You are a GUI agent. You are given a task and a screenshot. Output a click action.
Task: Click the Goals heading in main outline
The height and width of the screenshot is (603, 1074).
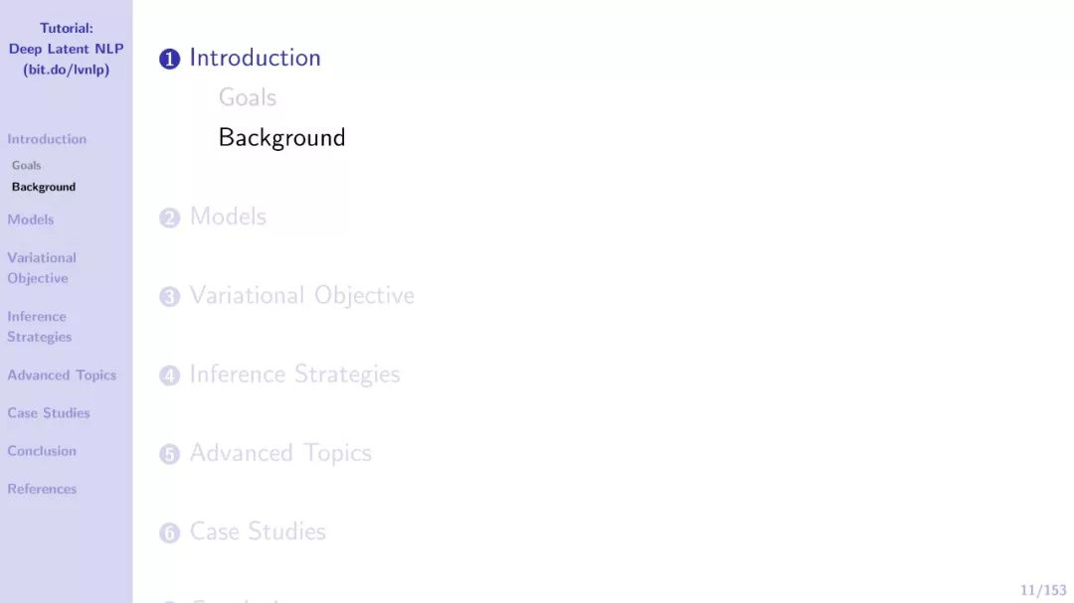point(248,97)
